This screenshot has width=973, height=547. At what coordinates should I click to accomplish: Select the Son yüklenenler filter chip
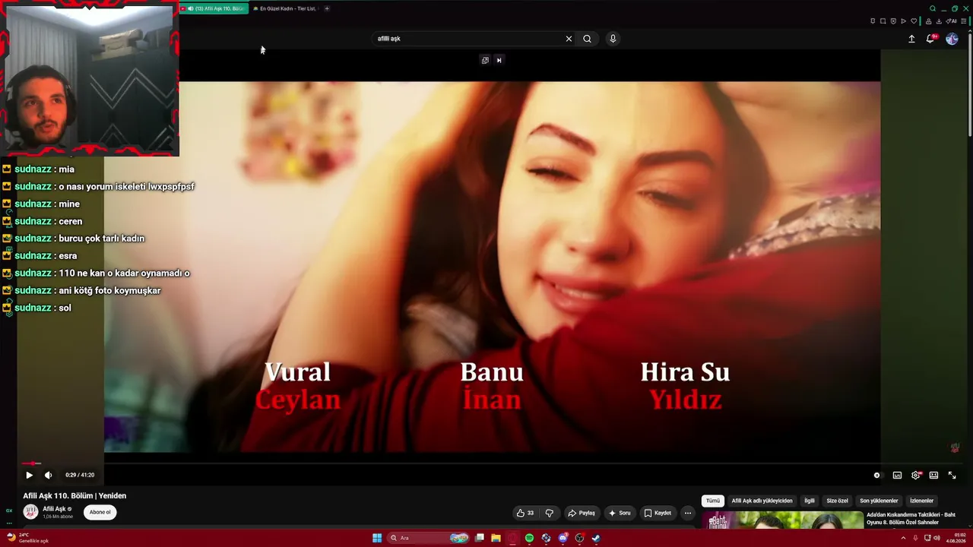[879, 501]
